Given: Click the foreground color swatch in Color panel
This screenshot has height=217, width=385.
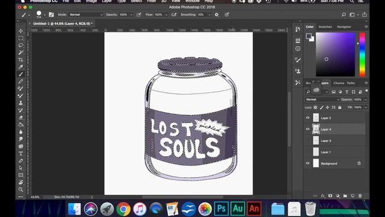Looking at the screenshot, I should click(x=309, y=36).
